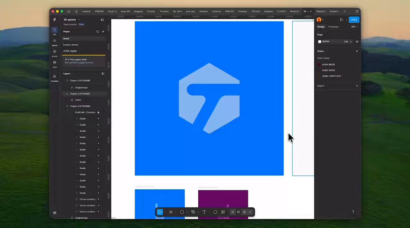
Task: Select the Text tool
Action: coord(204,212)
